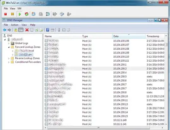
Task: Select the record with data 10.104.200.5
Action: coord(105,77)
